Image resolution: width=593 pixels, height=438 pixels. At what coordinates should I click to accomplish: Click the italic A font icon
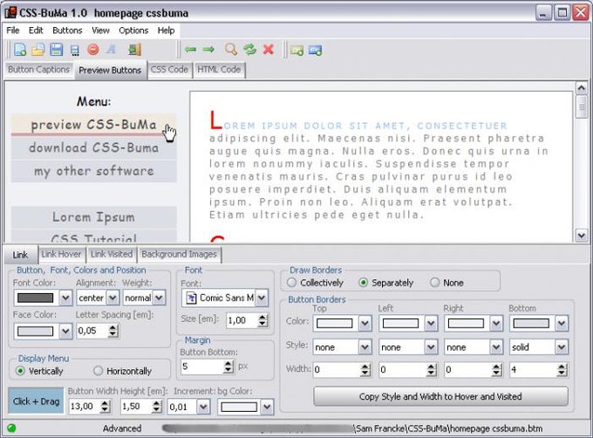coord(112,49)
